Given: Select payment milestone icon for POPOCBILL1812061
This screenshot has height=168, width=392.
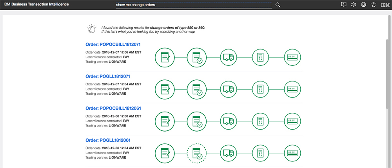Looking at the screenshot, I should coord(292,121).
